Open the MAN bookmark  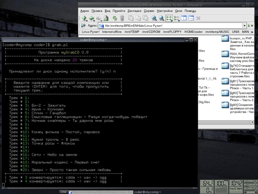245,32
